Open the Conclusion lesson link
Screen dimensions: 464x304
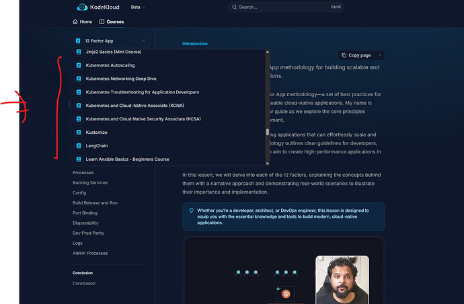[84, 283]
